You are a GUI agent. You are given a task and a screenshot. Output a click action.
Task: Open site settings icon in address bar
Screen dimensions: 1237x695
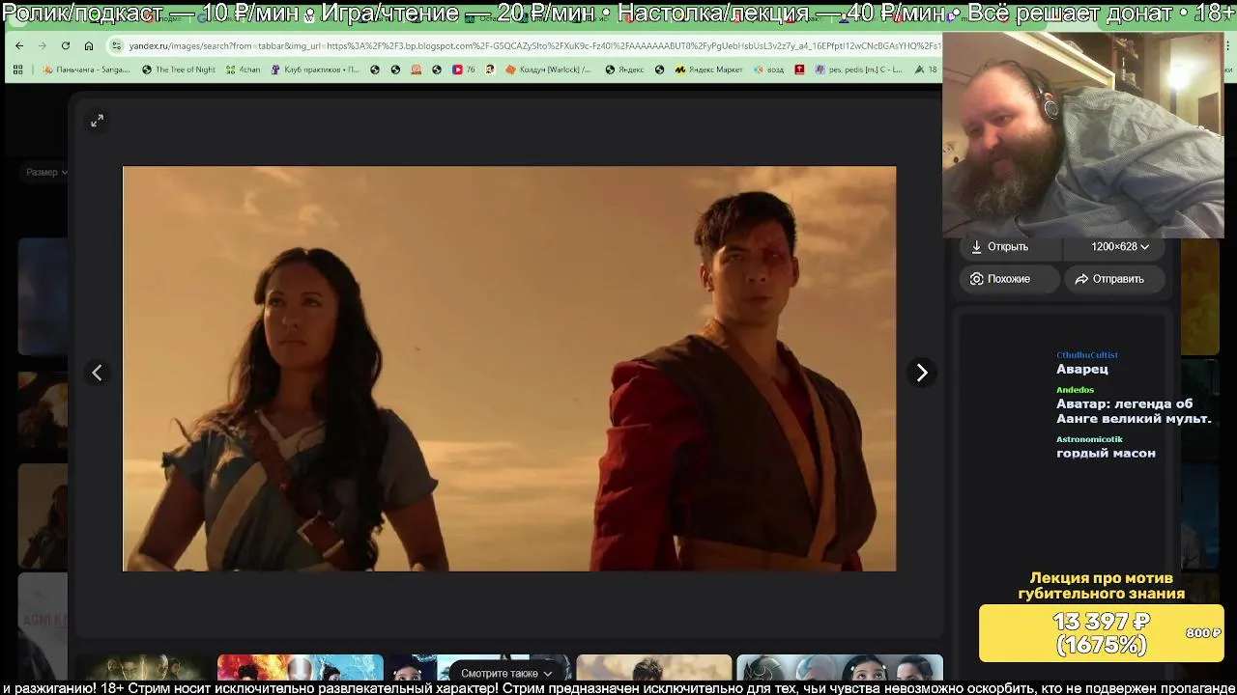tap(117, 45)
